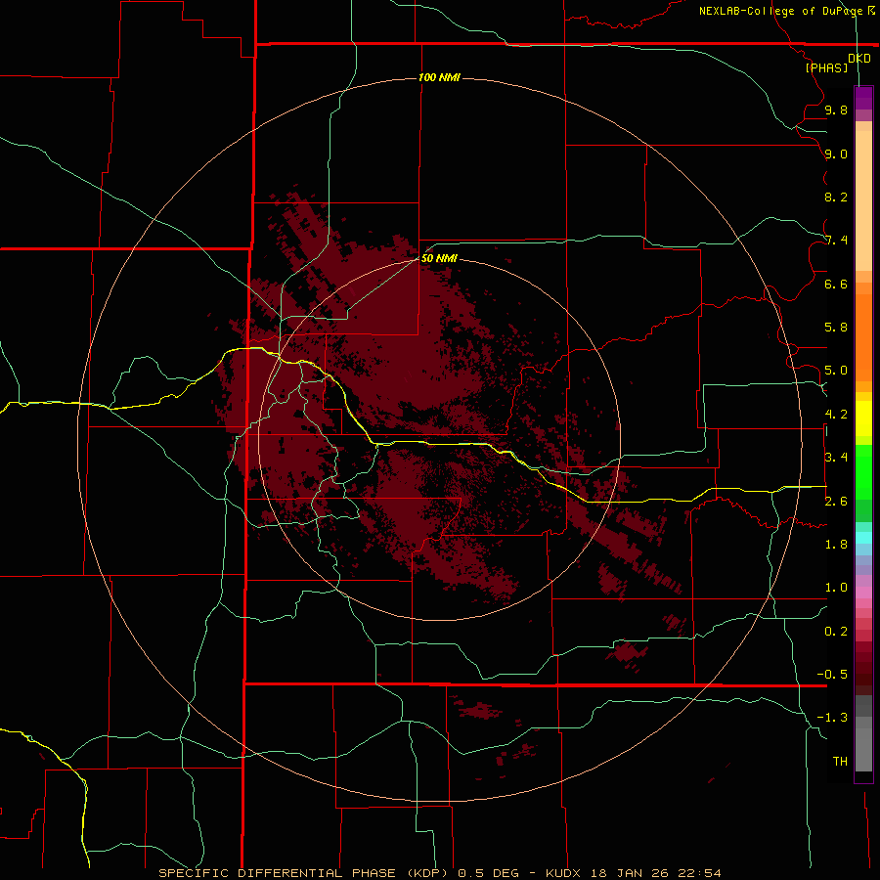This screenshot has height=880, width=880.
Task: Click the light peach color bar segment
Action: pos(863,200)
